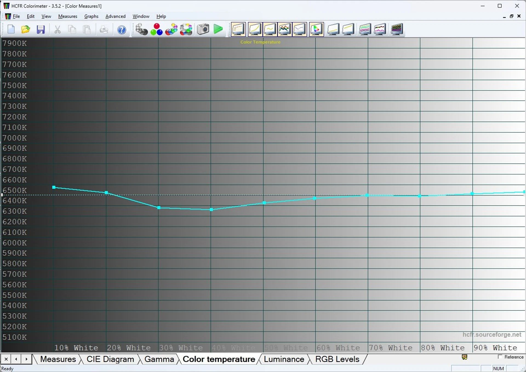This screenshot has width=526, height=372.
Task: Save the current measures file
Action: [x=41, y=29]
